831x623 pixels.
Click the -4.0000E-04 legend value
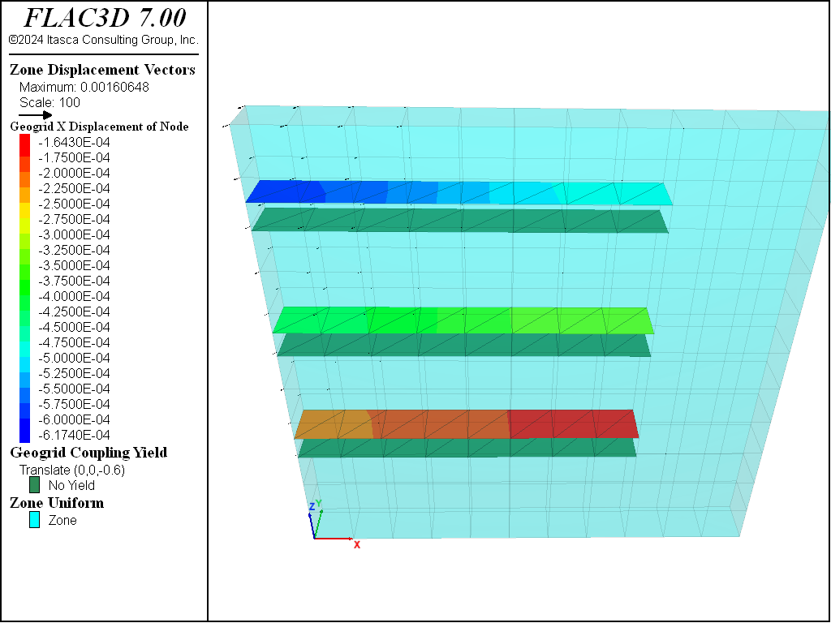point(74,296)
